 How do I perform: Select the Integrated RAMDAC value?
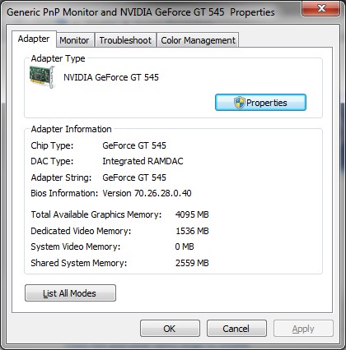(143, 161)
